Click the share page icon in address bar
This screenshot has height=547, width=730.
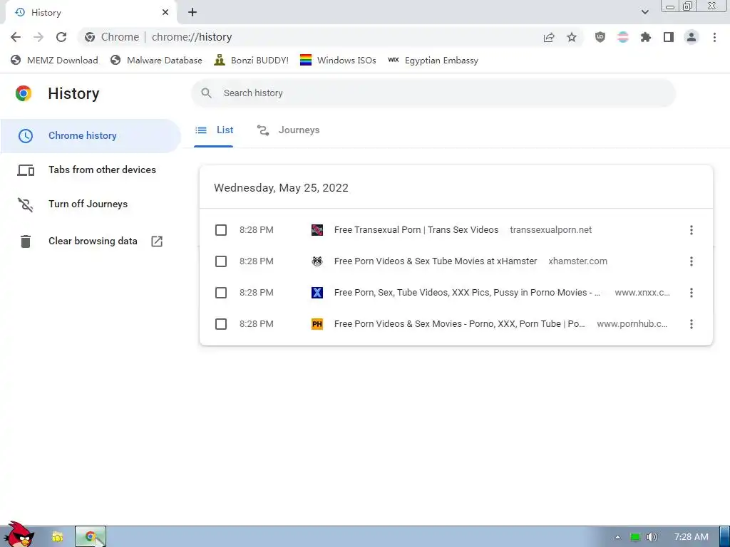[x=549, y=37]
